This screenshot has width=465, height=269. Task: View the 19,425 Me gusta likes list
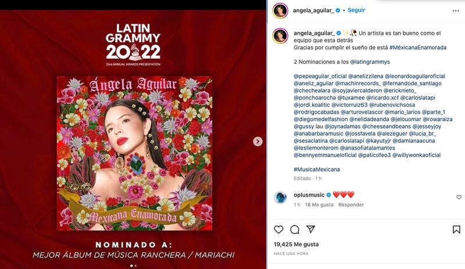(x=296, y=245)
